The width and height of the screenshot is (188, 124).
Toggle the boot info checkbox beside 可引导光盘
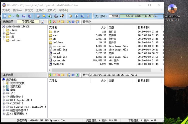coord(43,22)
